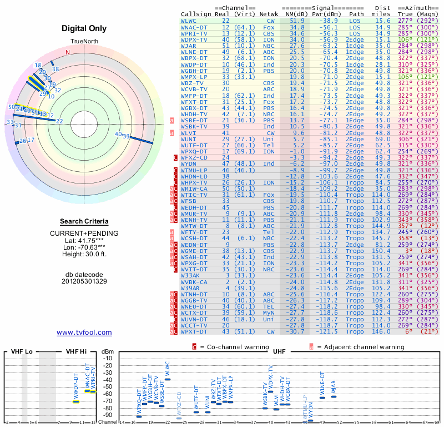The height and width of the screenshot is (427, 444).
Task: Click the WLWC callsign in the table
Action: click(188, 21)
